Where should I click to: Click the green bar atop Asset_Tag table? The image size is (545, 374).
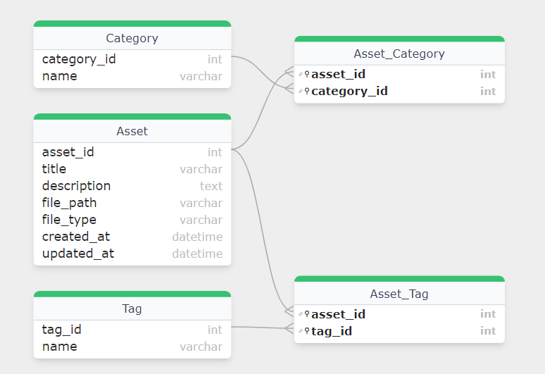pyautogui.click(x=399, y=279)
